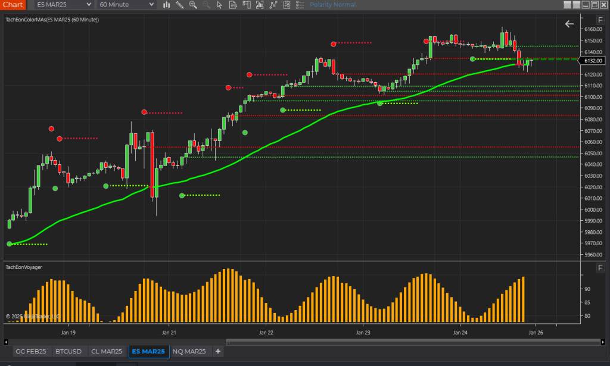This screenshot has height=366, width=610.
Task: Open the GC FEB25 tab
Action: pos(31,352)
